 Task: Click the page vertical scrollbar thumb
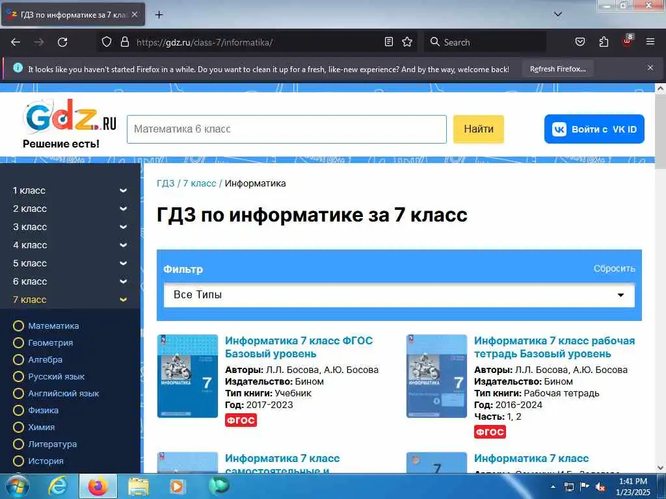[661, 132]
